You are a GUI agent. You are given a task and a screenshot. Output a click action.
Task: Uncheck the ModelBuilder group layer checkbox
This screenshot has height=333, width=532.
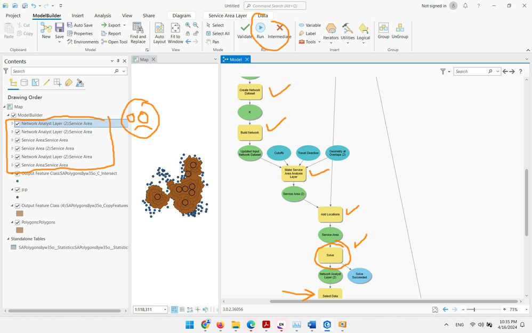coord(13,115)
